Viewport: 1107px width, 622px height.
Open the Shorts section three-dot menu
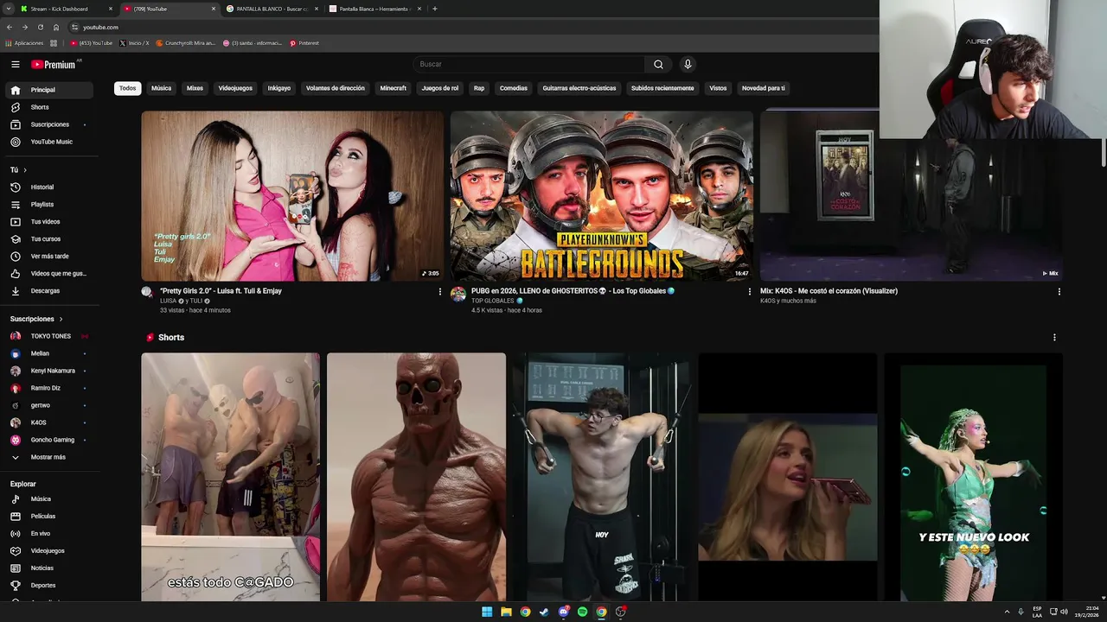tap(1053, 337)
